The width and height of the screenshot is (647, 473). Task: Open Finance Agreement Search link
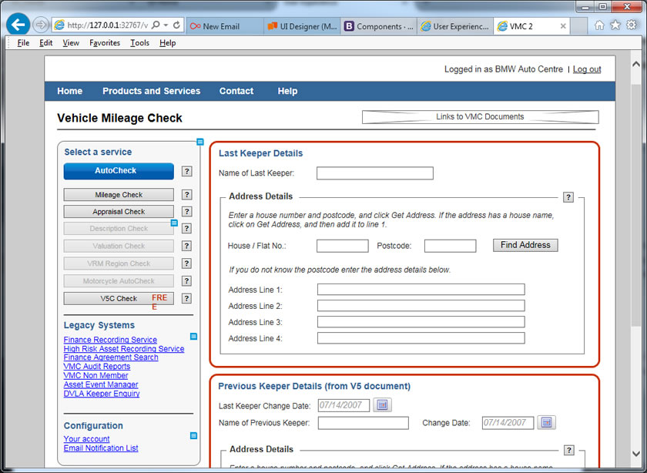coord(111,357)
